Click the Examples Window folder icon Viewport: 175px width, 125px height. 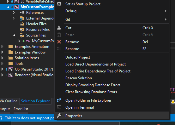click(x=10, y=52)
